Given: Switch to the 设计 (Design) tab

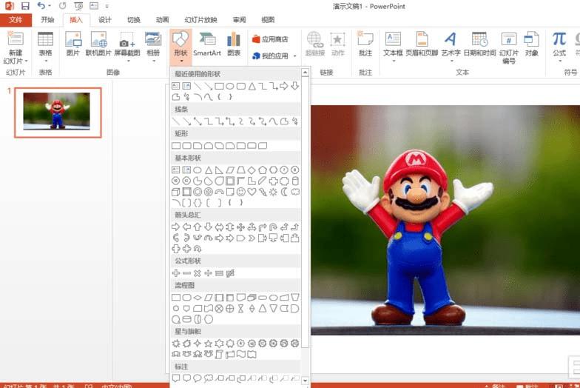Looking at the screenshot, I should pyautogui.click(x=104, y=20).
